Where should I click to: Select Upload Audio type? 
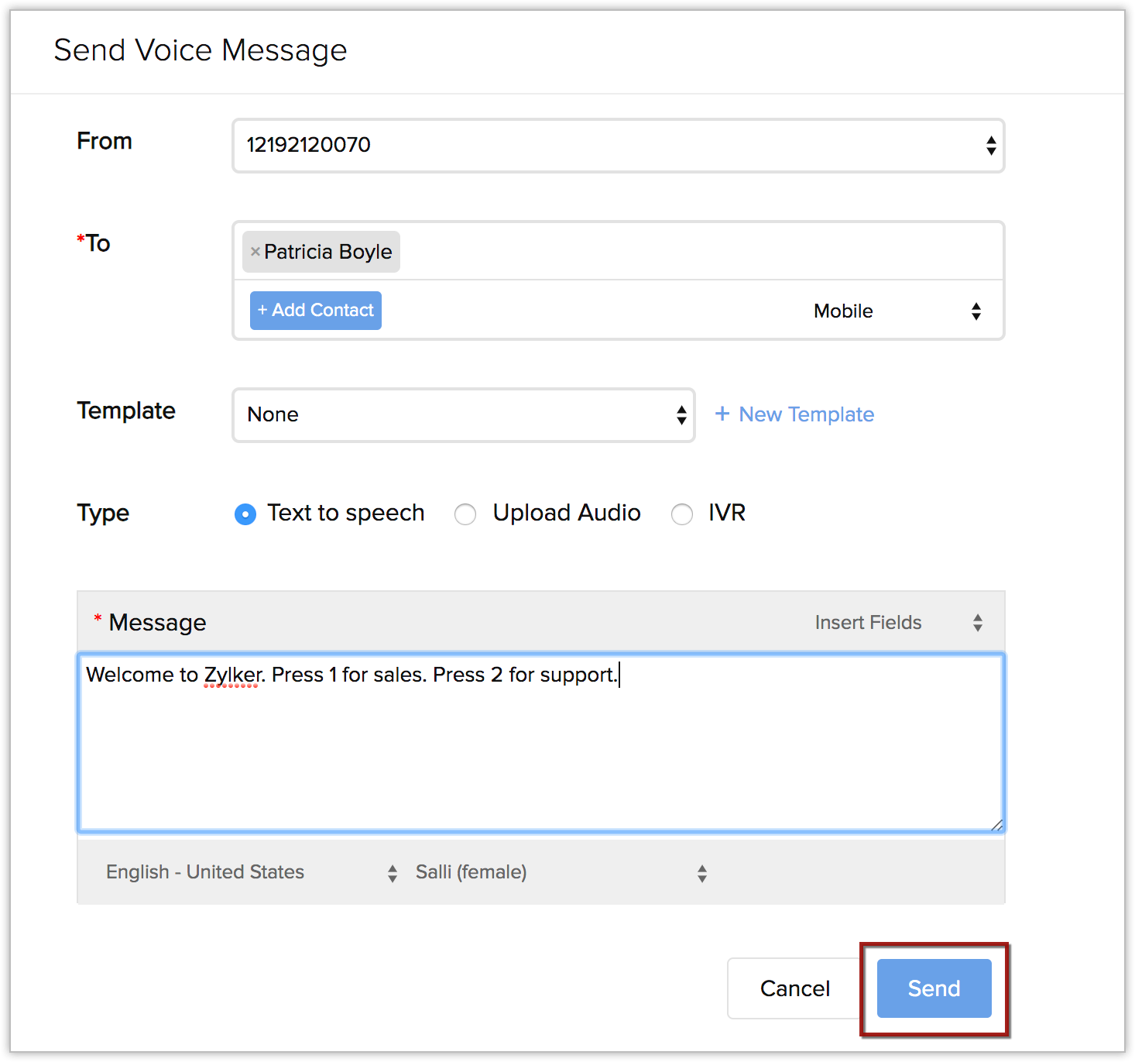[465, 514]
